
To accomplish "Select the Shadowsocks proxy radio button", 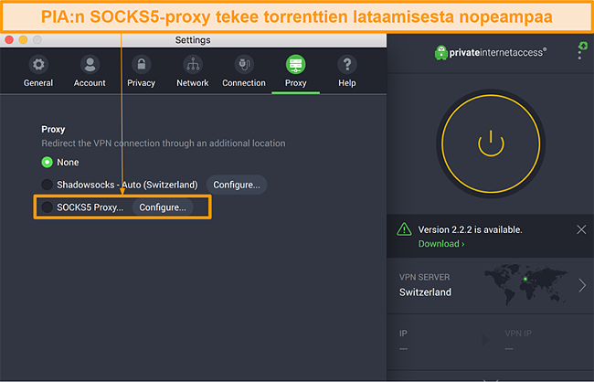I will pyautogui.click(x=48, y=185).
